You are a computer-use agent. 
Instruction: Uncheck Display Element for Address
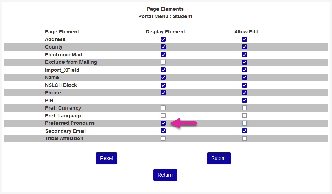pyautogui.click(x=163, y=39)
